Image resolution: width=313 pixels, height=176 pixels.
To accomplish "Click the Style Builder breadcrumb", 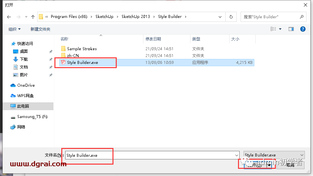I will point(170,17).
